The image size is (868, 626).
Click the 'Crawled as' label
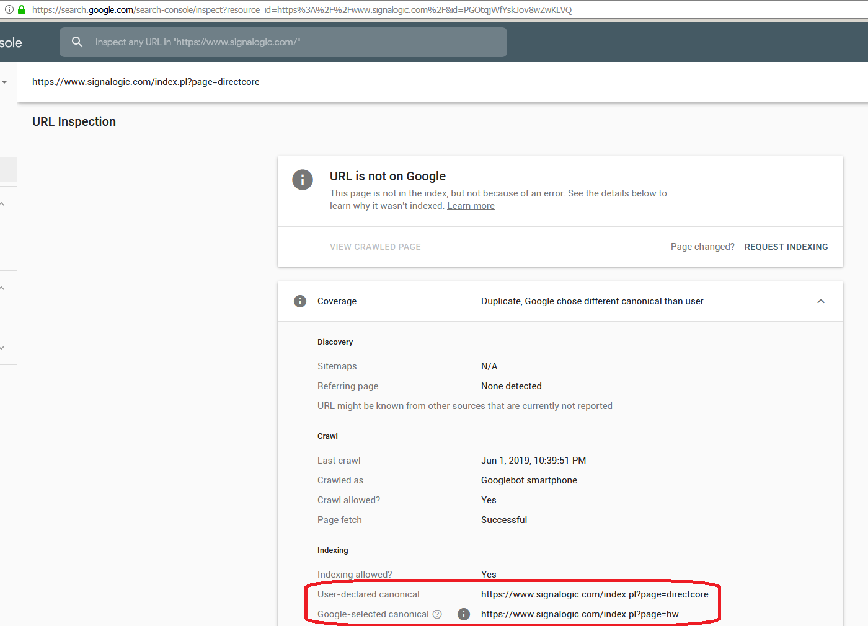[340, 480]
